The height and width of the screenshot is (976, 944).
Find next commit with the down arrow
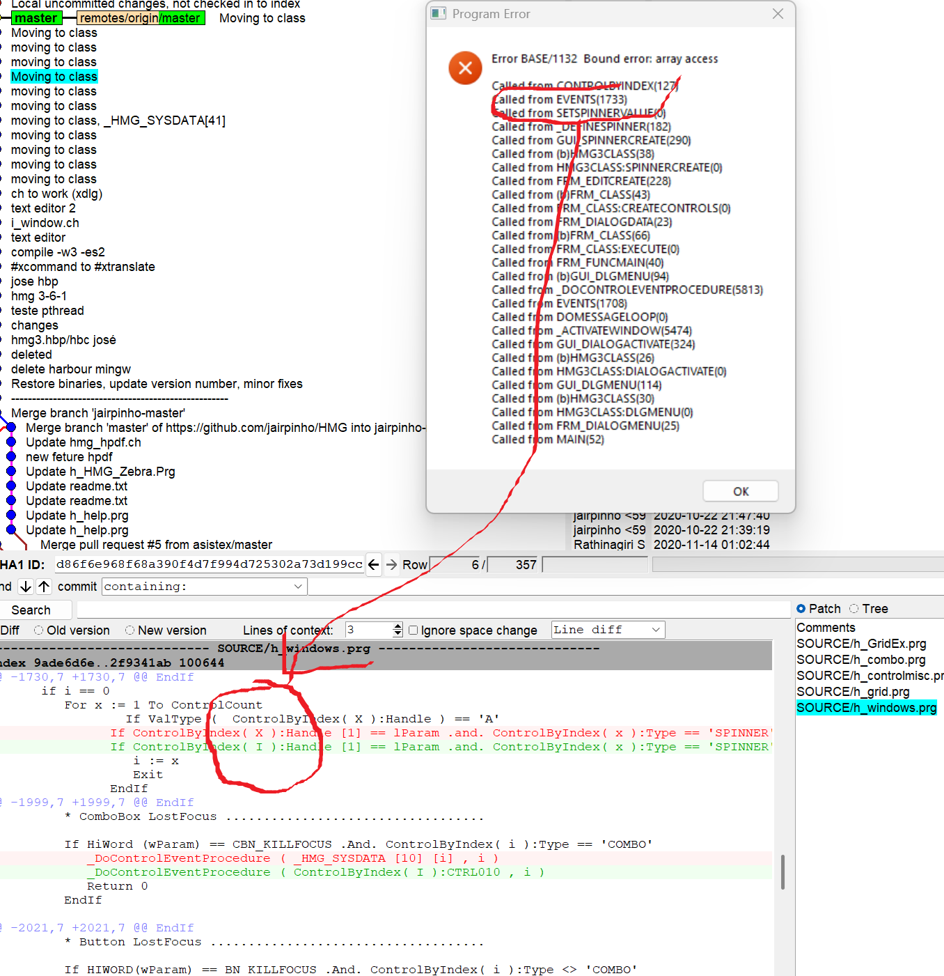tap(26, 587)
